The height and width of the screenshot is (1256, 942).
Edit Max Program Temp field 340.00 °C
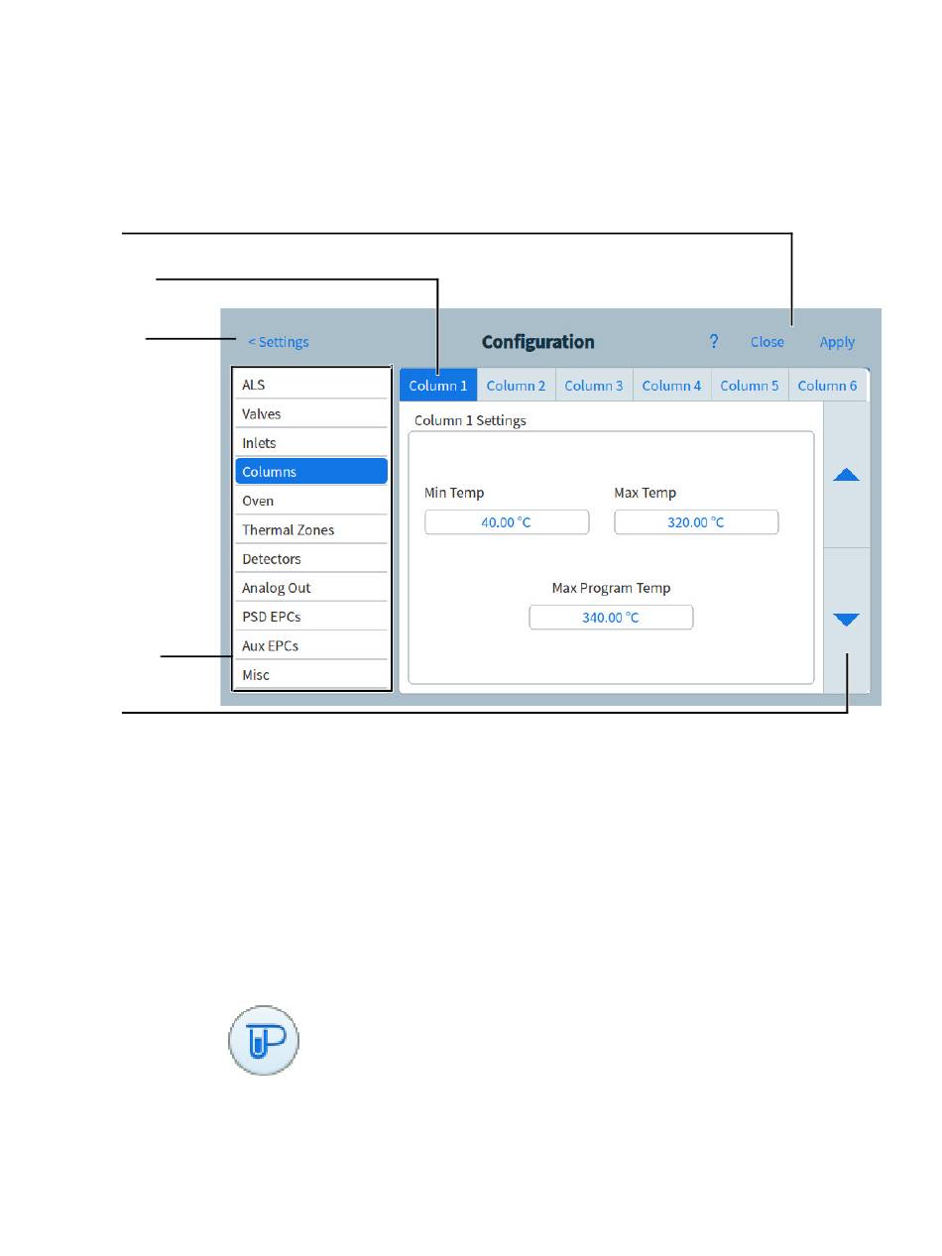coord(611,617)
